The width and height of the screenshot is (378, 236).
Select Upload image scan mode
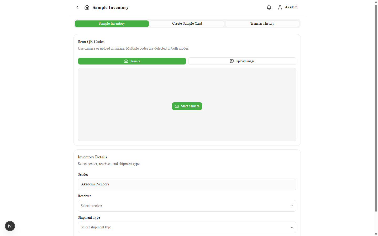(x=242, y=61)
